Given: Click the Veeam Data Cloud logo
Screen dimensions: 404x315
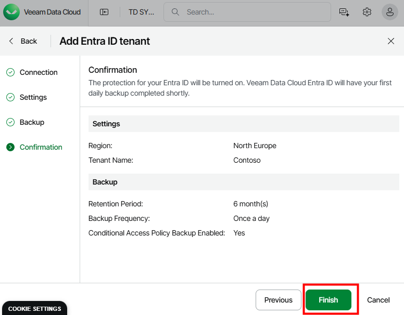Looking at the screenshot, I should coord(11,12).
